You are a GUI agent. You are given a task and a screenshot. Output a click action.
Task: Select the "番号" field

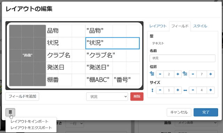126,80
